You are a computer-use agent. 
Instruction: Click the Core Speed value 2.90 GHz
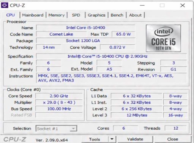(x=59, y=96)
